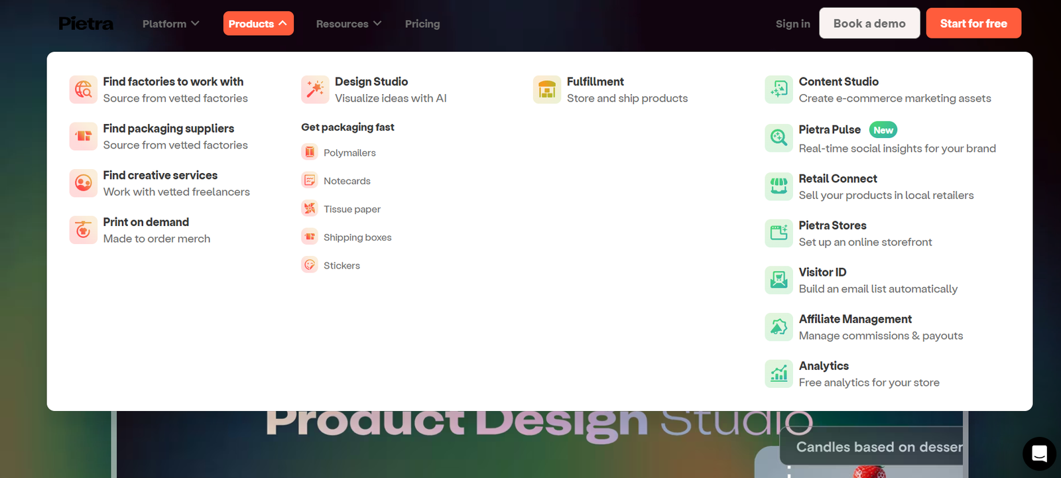This screenshot has height=478, width=1061.
Task: Expand the Platform dropdown menu
Action: [170, 24]
